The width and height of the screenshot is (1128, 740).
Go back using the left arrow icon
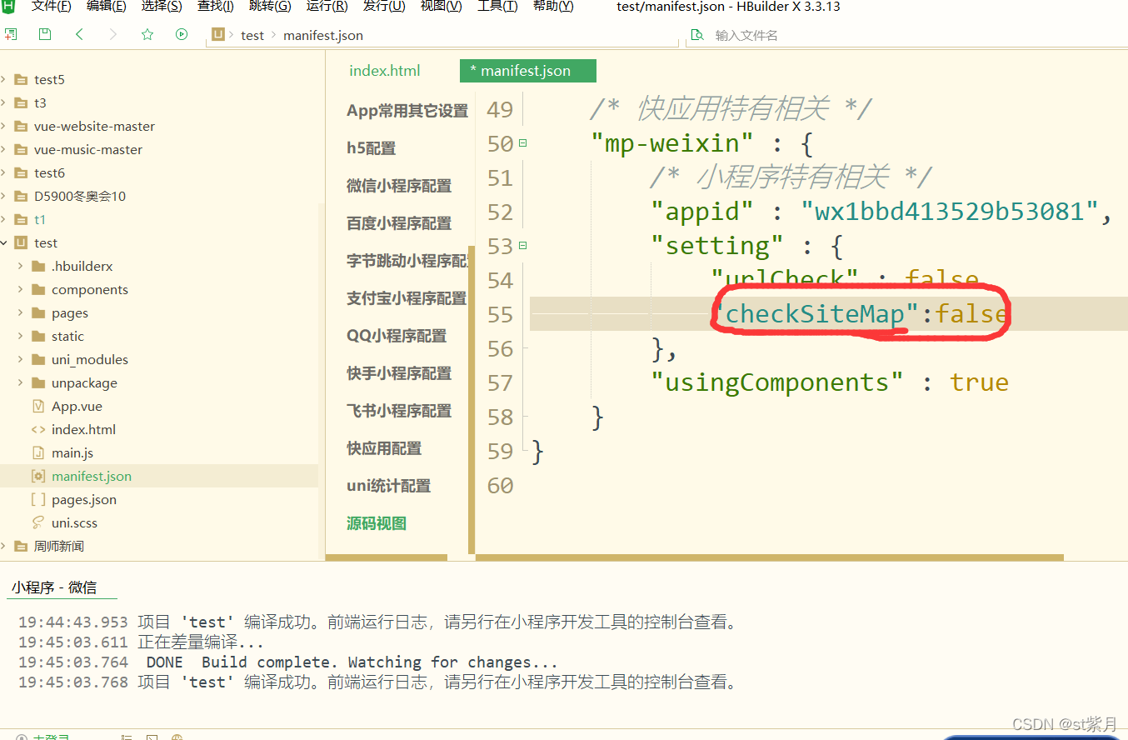tap(79, 34)
